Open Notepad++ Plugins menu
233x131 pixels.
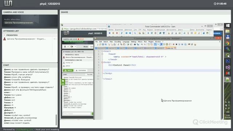pyautogui.click(x=151, y=42)
